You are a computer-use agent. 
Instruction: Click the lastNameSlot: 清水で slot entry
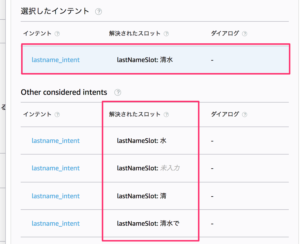pyautogui.click(x=148, y=223)
